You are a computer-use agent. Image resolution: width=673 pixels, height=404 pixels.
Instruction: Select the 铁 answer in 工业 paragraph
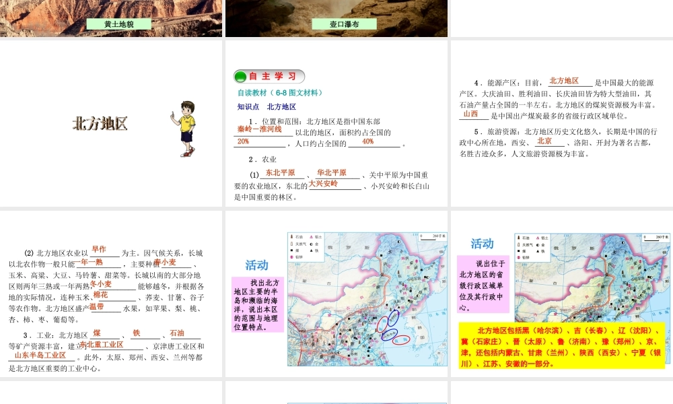coord(137,333)
